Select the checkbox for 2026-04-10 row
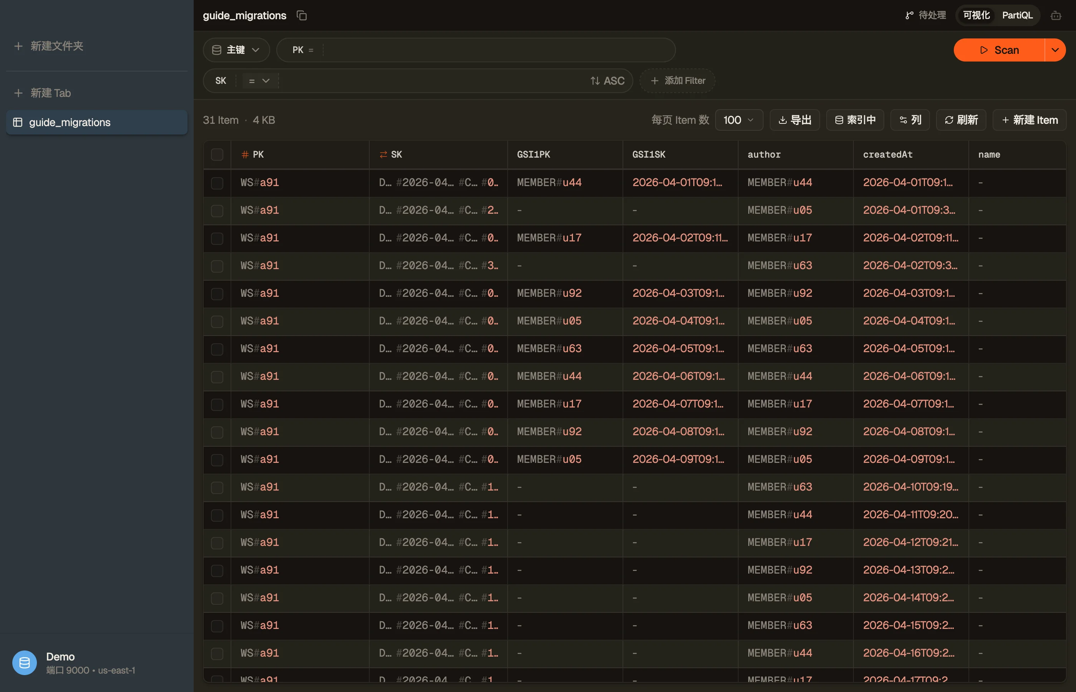This screenshot has width=1076, height=692. tap(217, 487)
